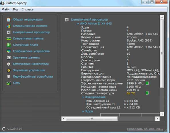Click the 2311 об/мин fan speed value
This screenshot has height=133, width=170.
click(136, 80)
